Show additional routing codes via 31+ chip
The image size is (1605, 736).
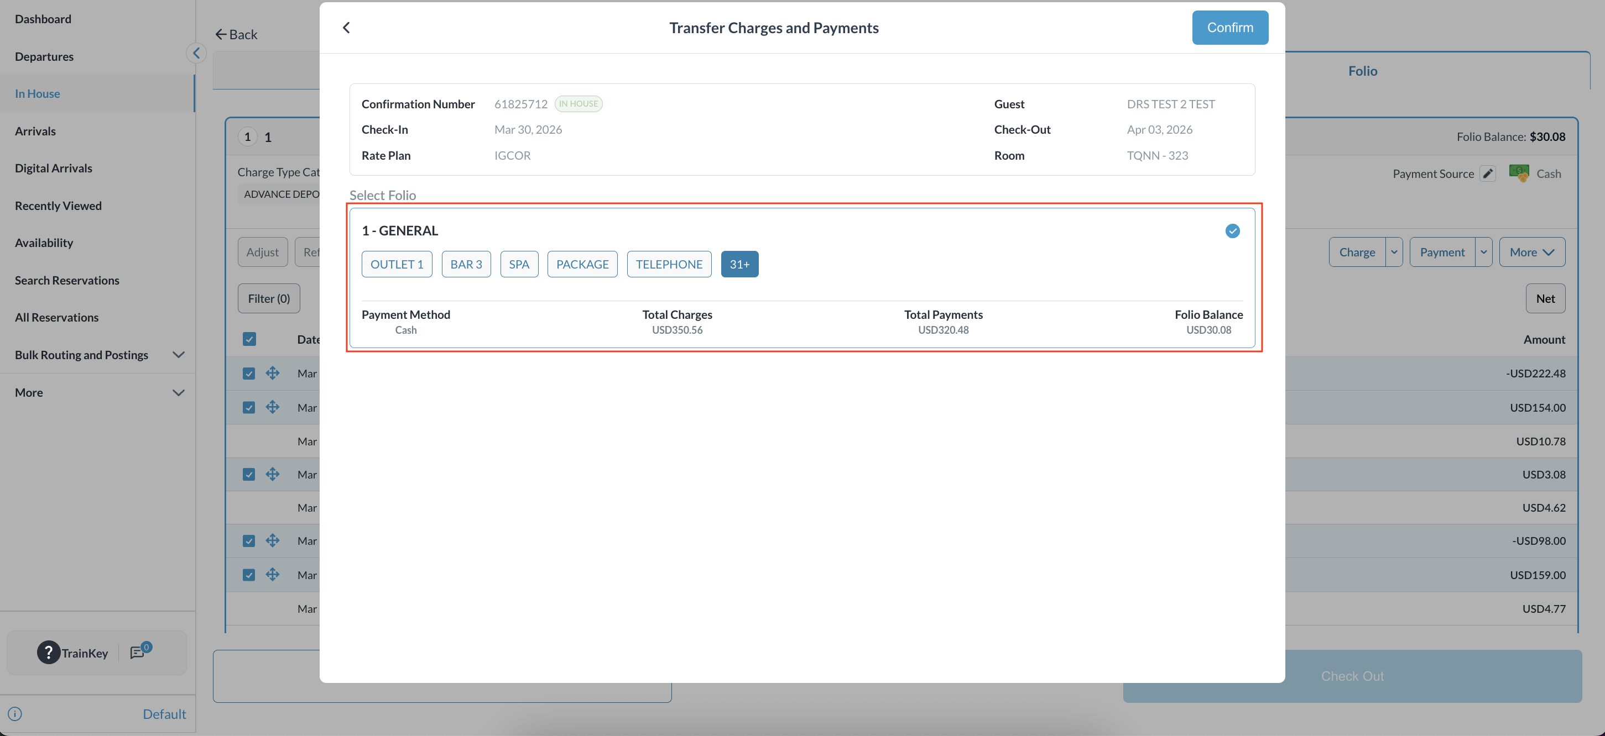click(x=739, y=264)
